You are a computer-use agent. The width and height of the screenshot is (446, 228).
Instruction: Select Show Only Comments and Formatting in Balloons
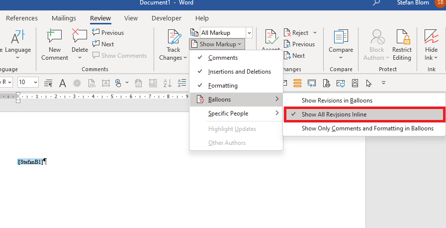pyautogui.click(x=364, y=128)
